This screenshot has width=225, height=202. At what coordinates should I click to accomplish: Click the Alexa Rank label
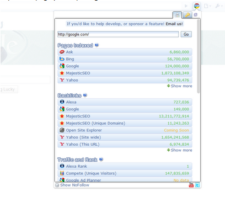[77, 166]
